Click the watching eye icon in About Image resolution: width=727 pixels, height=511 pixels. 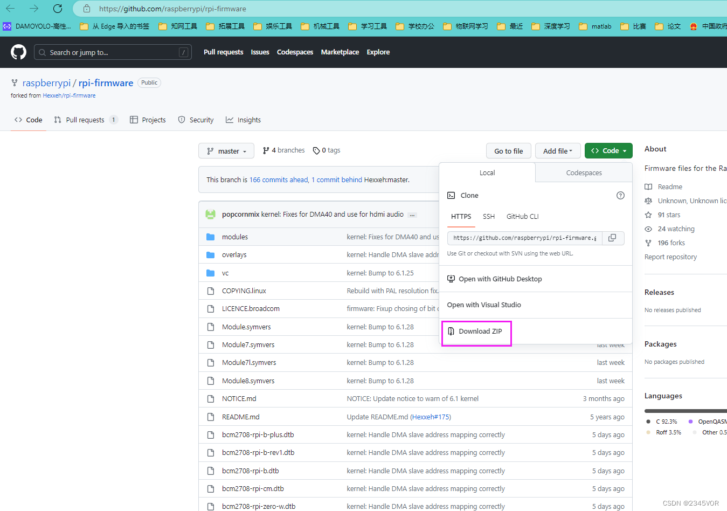pyautogui.click(x=648, y=229)
